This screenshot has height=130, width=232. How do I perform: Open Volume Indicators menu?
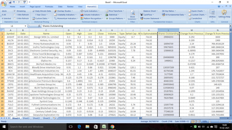click(91, 15)
